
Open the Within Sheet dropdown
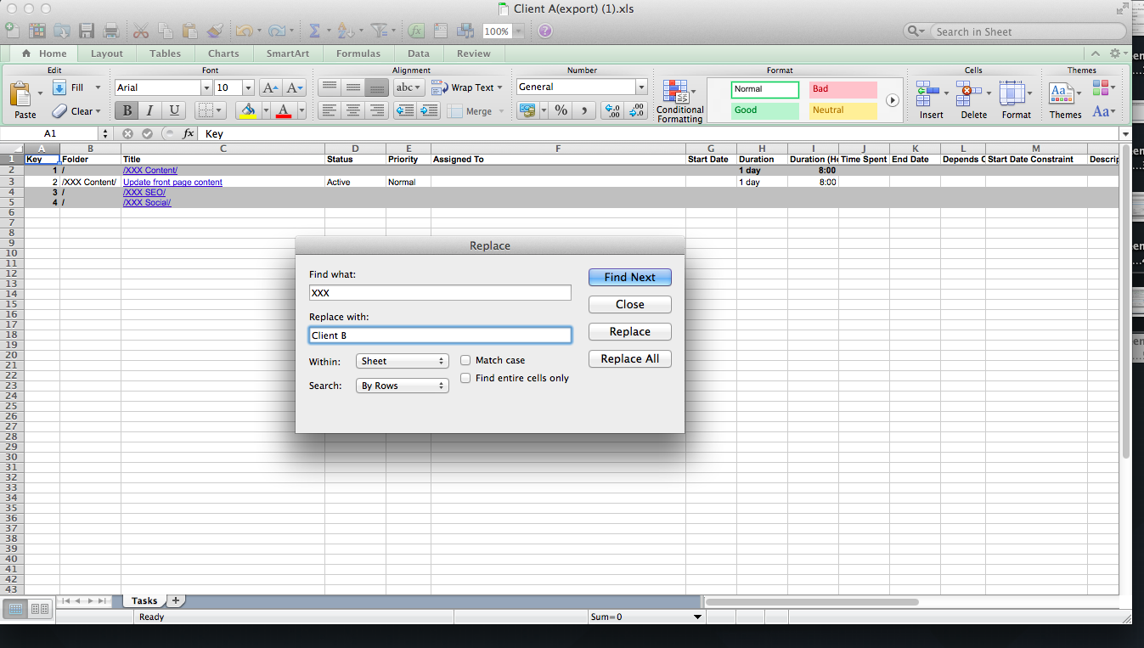(402, 361)
